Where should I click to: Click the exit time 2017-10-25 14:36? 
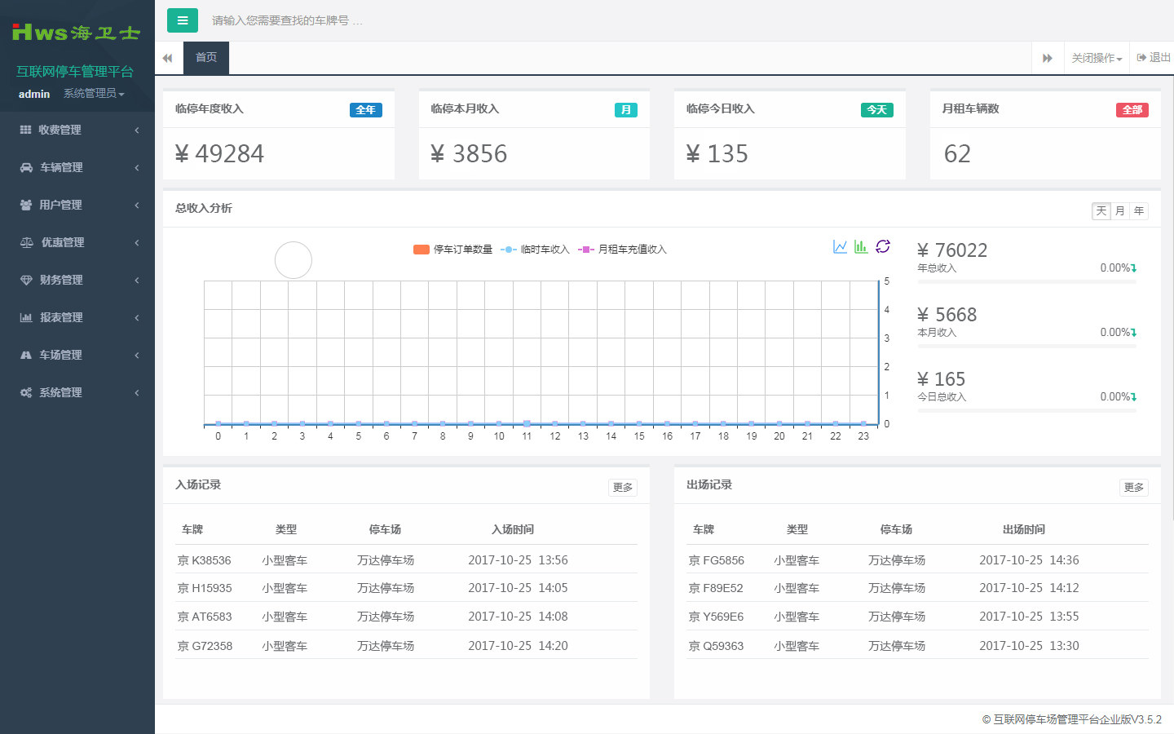pyautogui.click(x=1029, y=560)
